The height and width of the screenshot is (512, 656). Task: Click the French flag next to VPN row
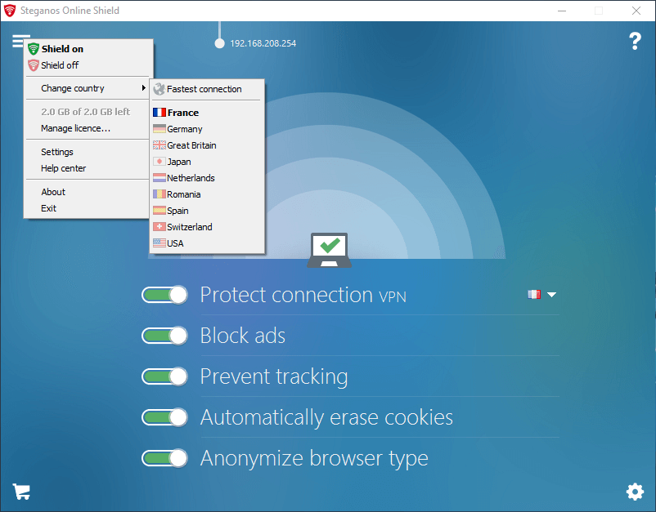click(x=534, y=295)
